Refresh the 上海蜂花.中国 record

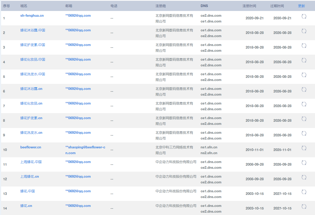304,163
